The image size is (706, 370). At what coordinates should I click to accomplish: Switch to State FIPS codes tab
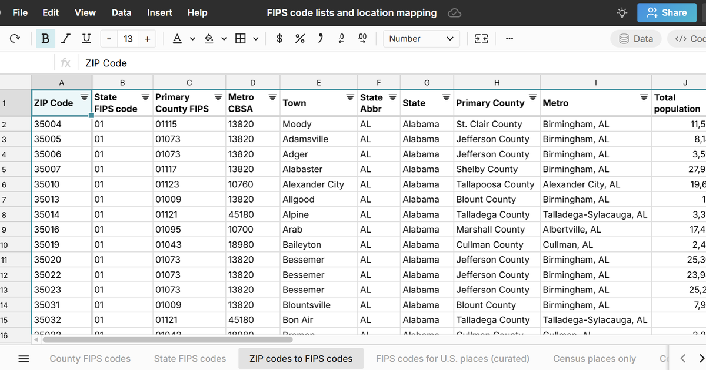pos(190,359)
